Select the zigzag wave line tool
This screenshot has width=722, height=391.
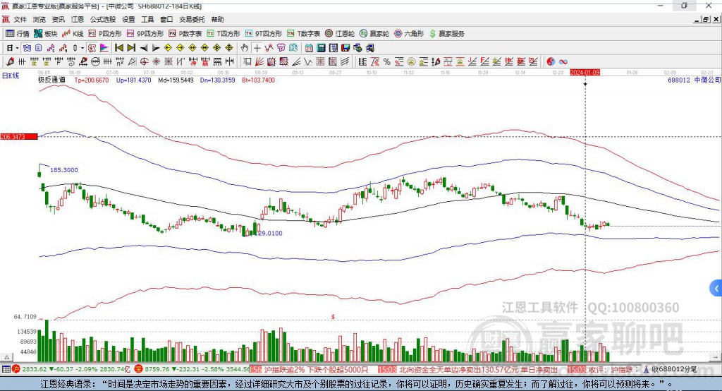pyautogui.click(x=308, y=61)
